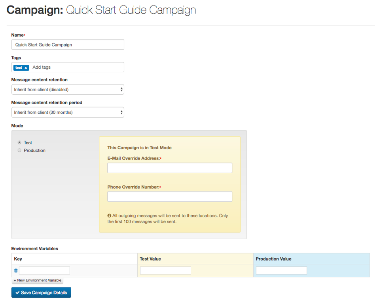Viewport: 381px width, 302px height.
Task: Click the trash icon beside the Key field
Action: [16, 270]
